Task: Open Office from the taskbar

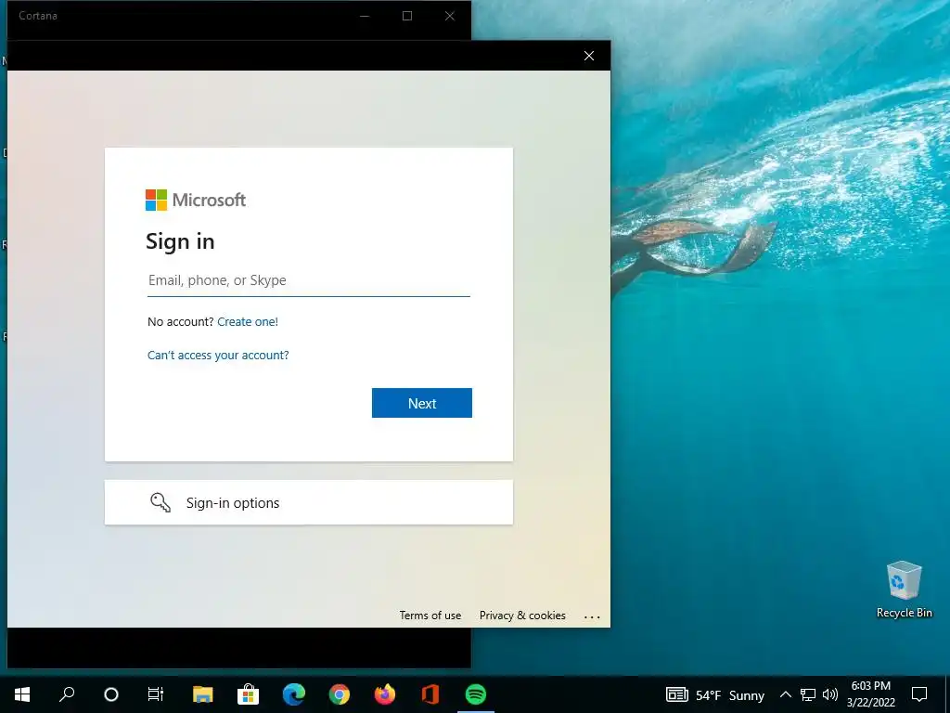Action: point(430,694)
